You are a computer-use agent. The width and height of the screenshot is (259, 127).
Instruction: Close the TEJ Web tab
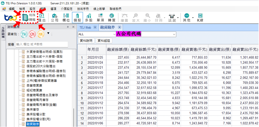95,28
